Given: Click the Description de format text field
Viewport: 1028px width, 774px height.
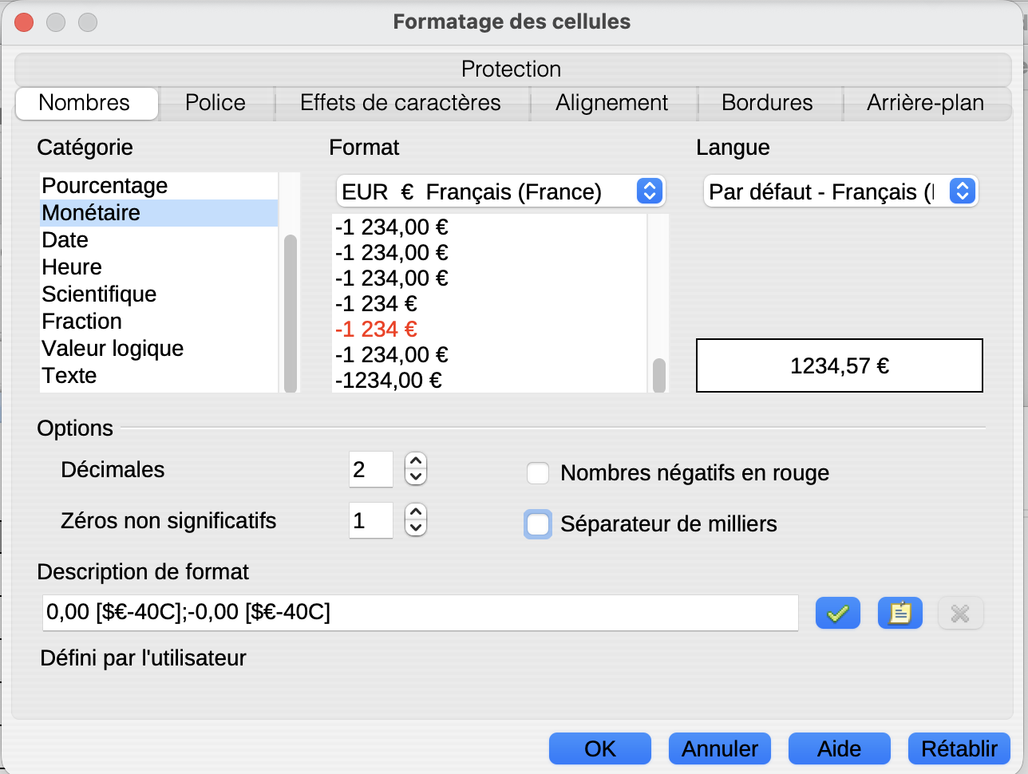Looking at the screenshot, I should point(421,613).
